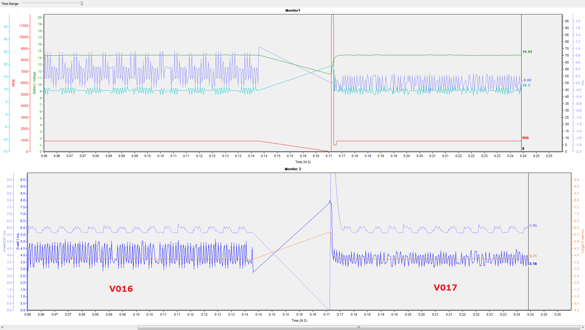The width and height of the screenshot is (585, 330).
Task: Click the green Battery Voltage axis label
Action: [34, 83]
